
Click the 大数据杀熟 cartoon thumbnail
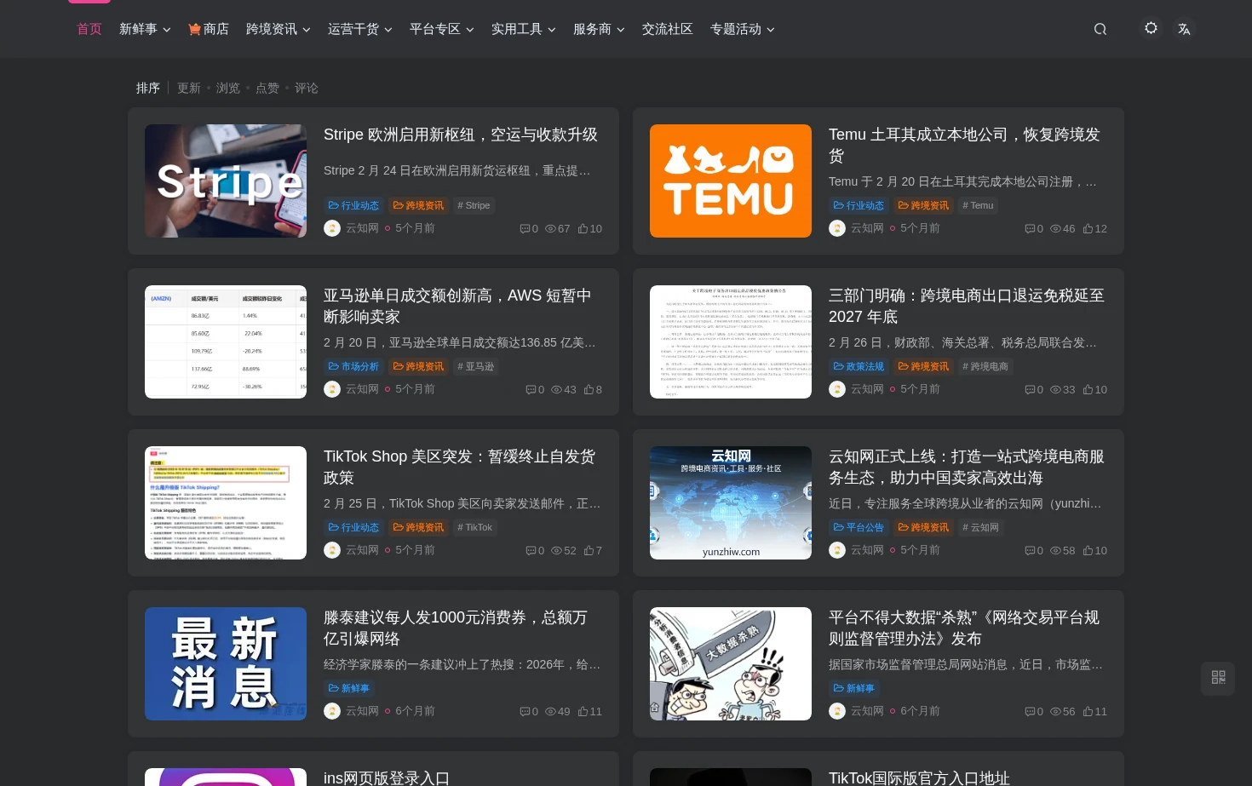[x=731, y=663]
